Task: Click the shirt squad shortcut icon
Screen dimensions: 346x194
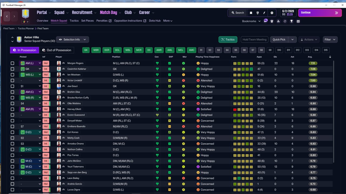Action: pos(272,21)
